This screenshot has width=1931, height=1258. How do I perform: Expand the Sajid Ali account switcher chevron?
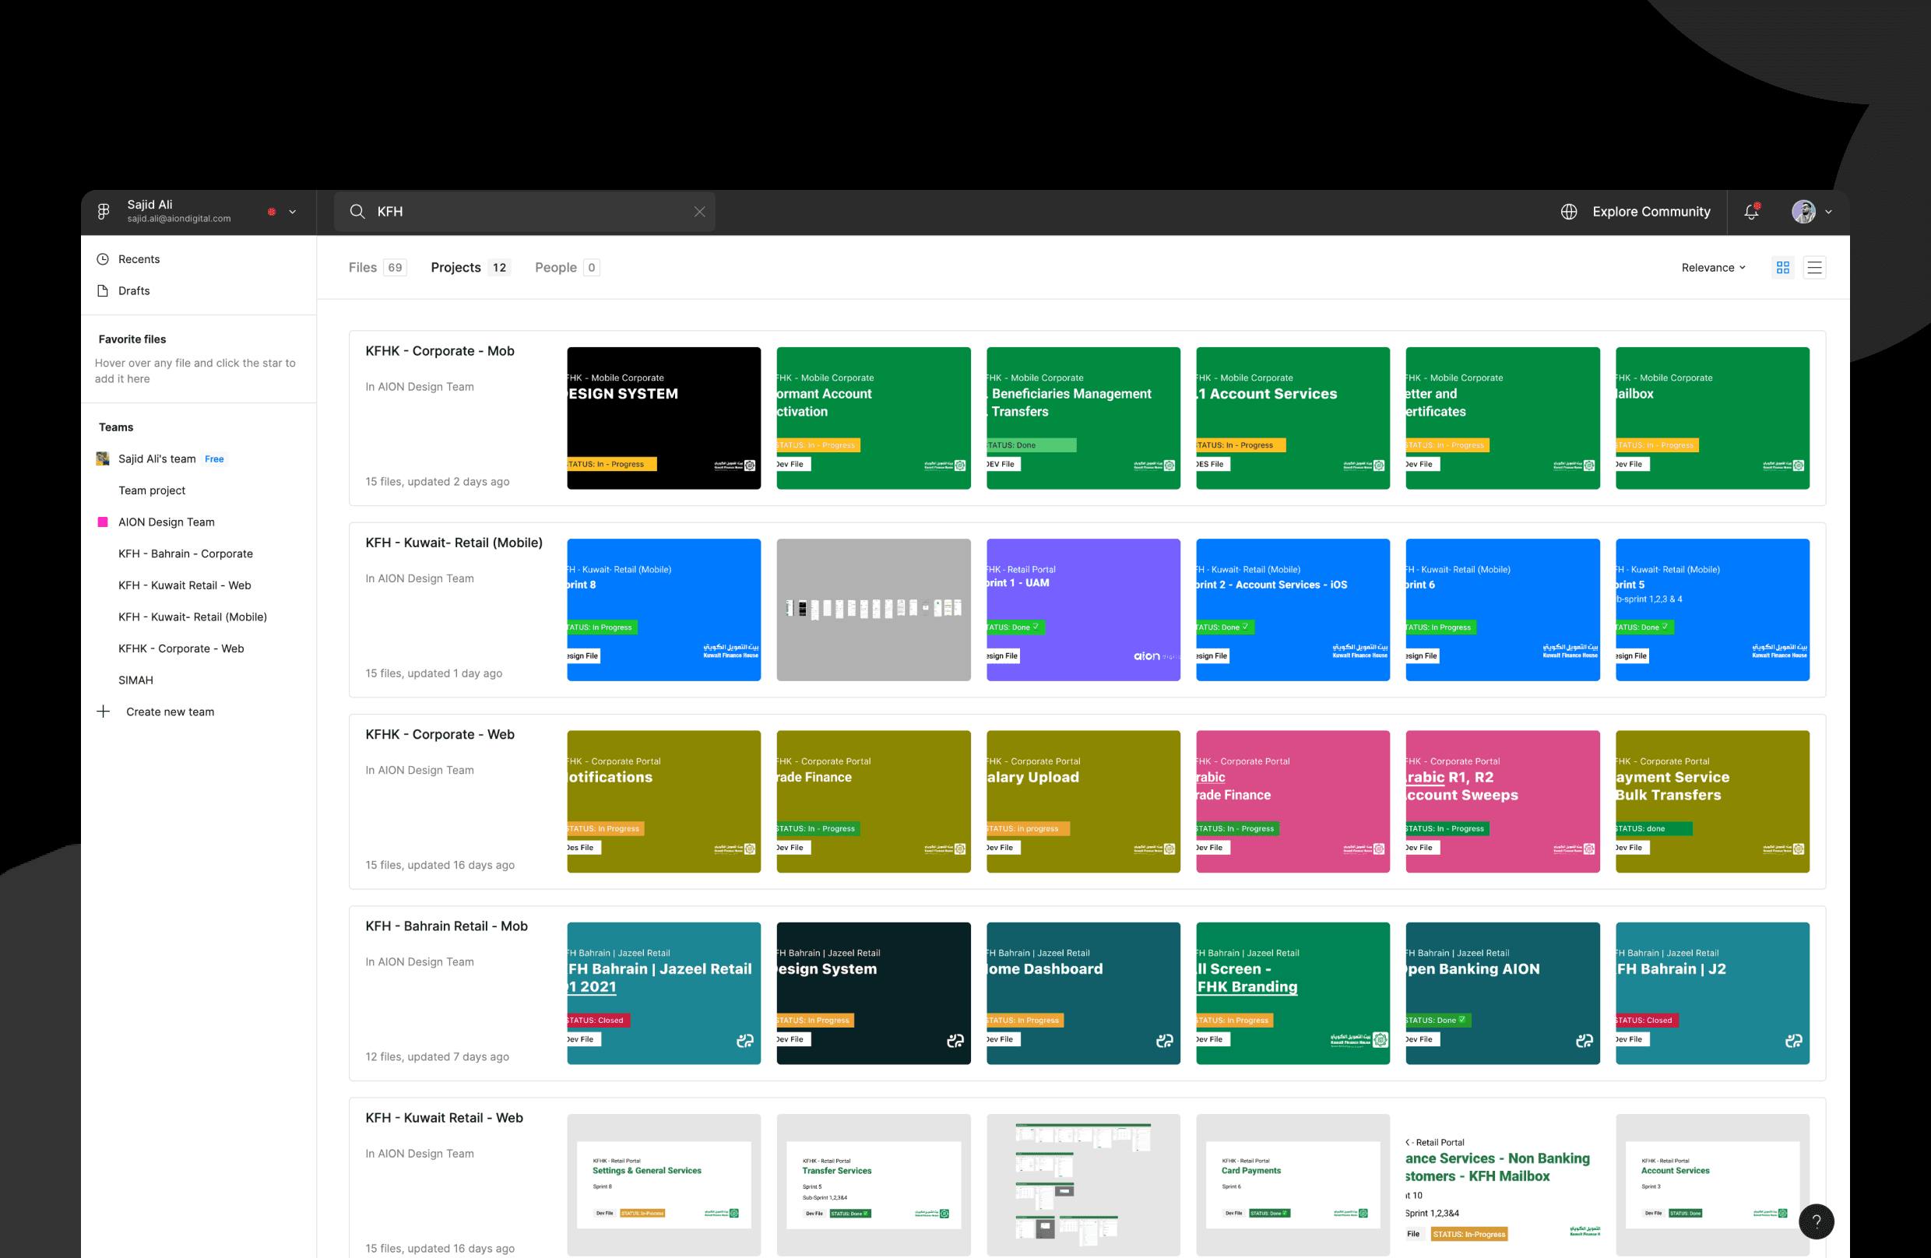coord(292,213)
